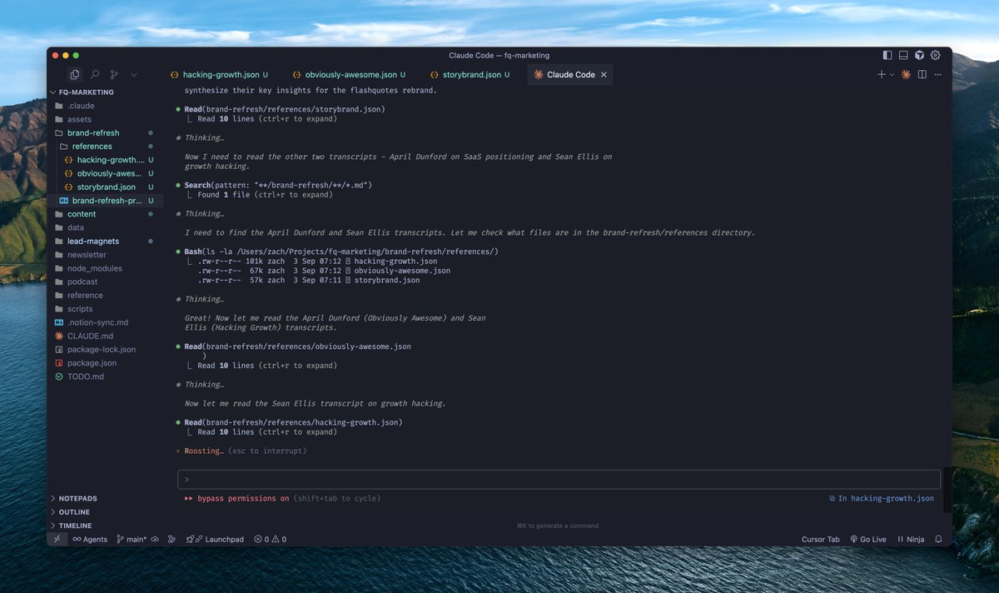
Task: Expand the reference folder
Action: [106, 295]
